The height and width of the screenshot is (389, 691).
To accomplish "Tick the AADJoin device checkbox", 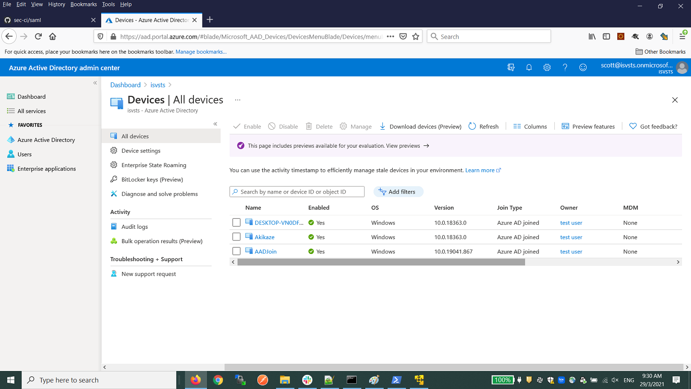I will click(x=236, y=251).
